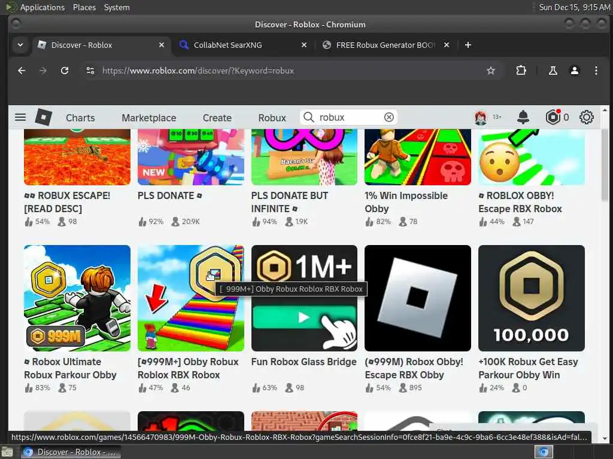613x459 pixels.
Task: Open Robox Obby! Escape RBX thumbnail
Action: click(x=417, y=298)
